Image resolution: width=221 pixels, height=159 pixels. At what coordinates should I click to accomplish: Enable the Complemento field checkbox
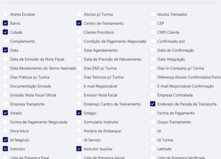click(5, 41)
